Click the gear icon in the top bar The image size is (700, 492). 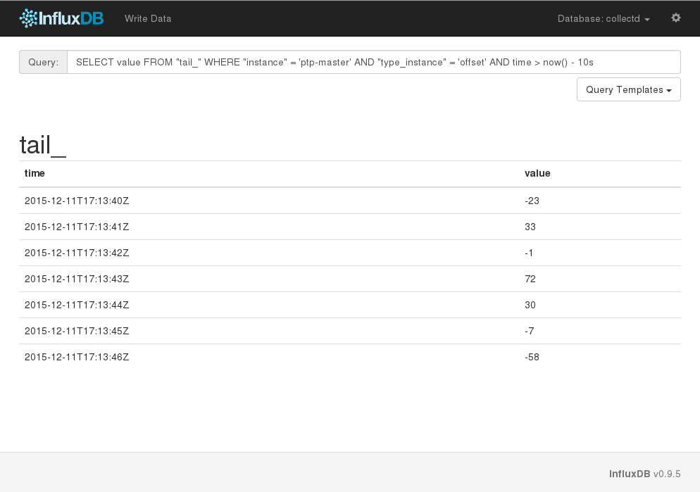(x=675, y=18)
